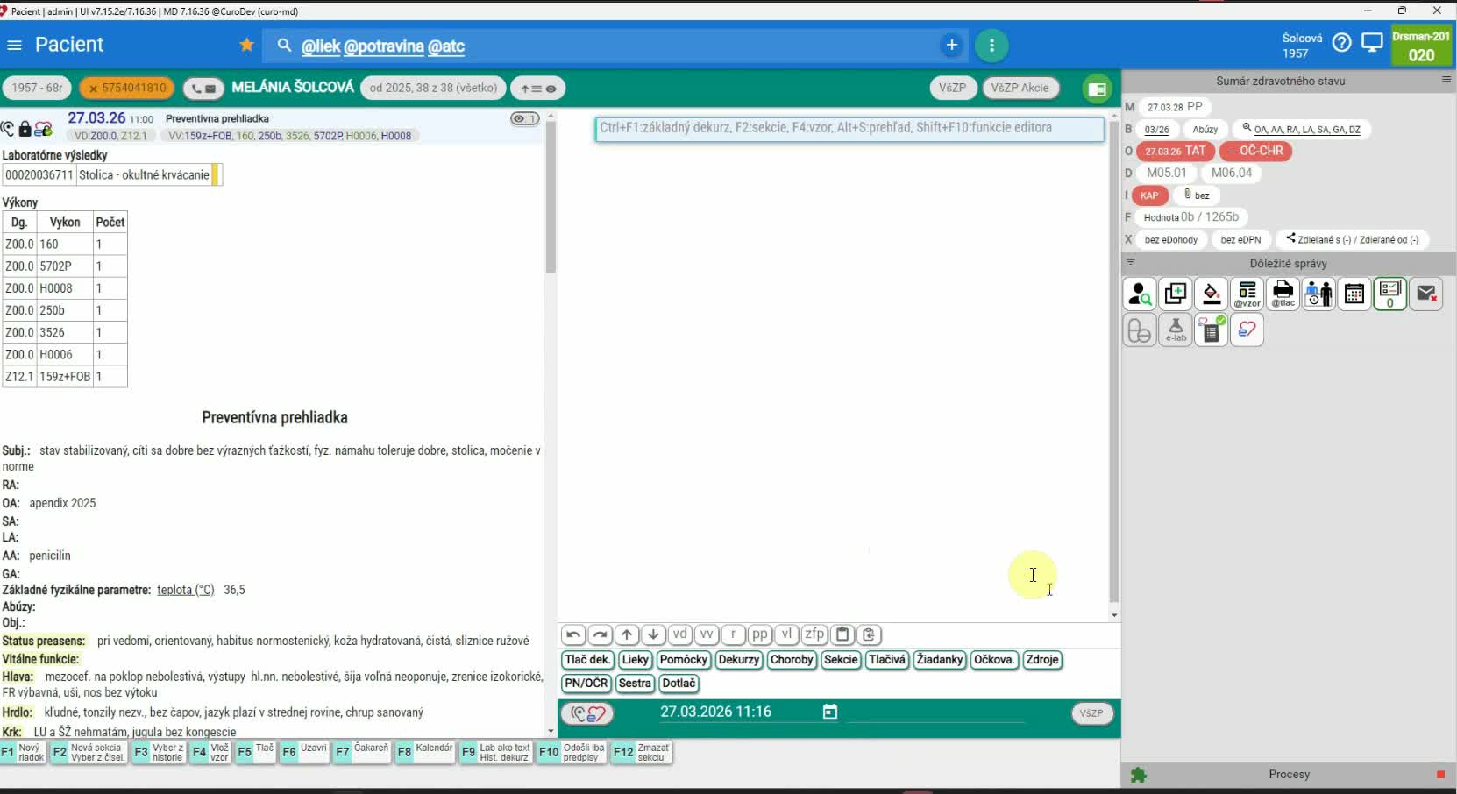Open the Lieky section button
Image resolution: width=1457 pixels, height=794 pixels.
click(635, 660)
